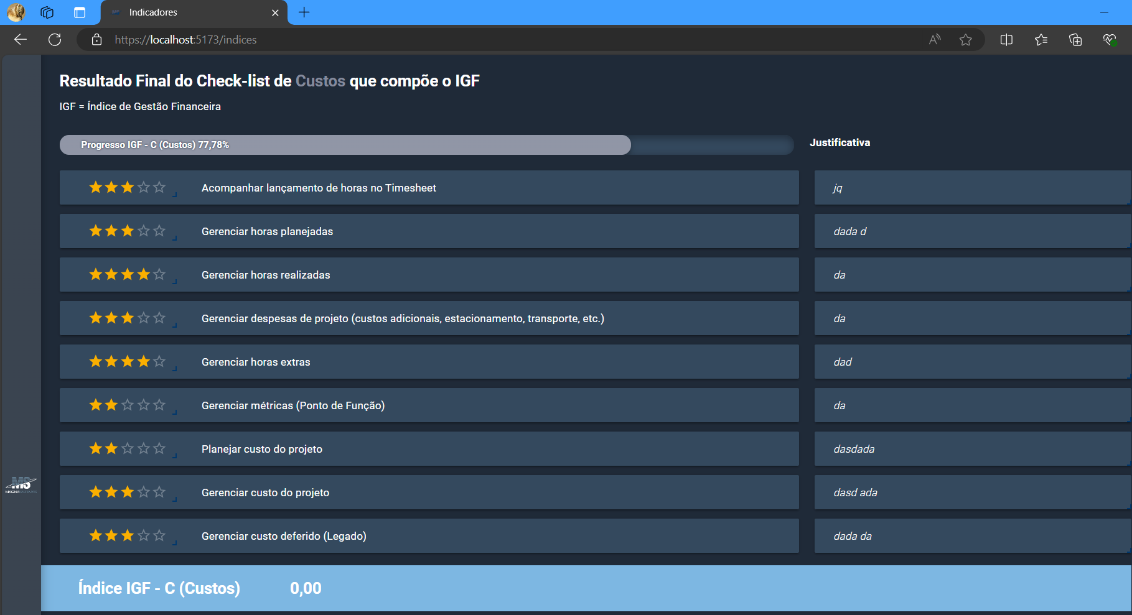
Task: Open the Favorites list icon
Action: pyautogui.click(x=1041, y=40)
